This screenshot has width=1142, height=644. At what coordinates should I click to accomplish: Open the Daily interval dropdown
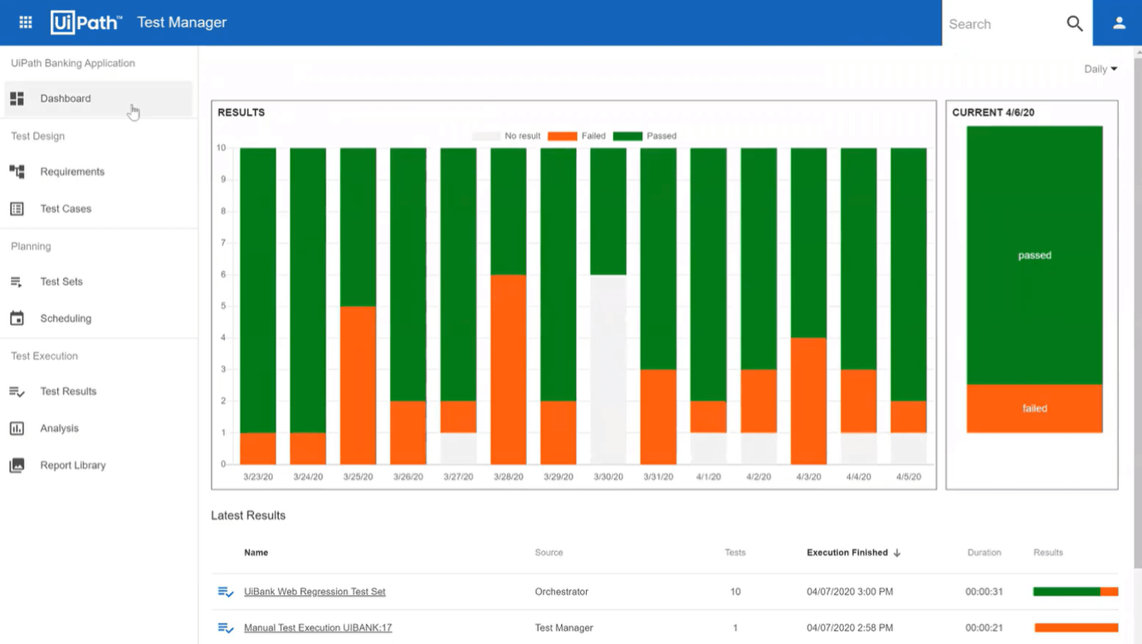[1101, 69]
